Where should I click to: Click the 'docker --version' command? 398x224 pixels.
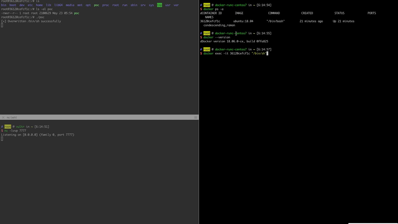pyautogui.click(x=217, y=37)
